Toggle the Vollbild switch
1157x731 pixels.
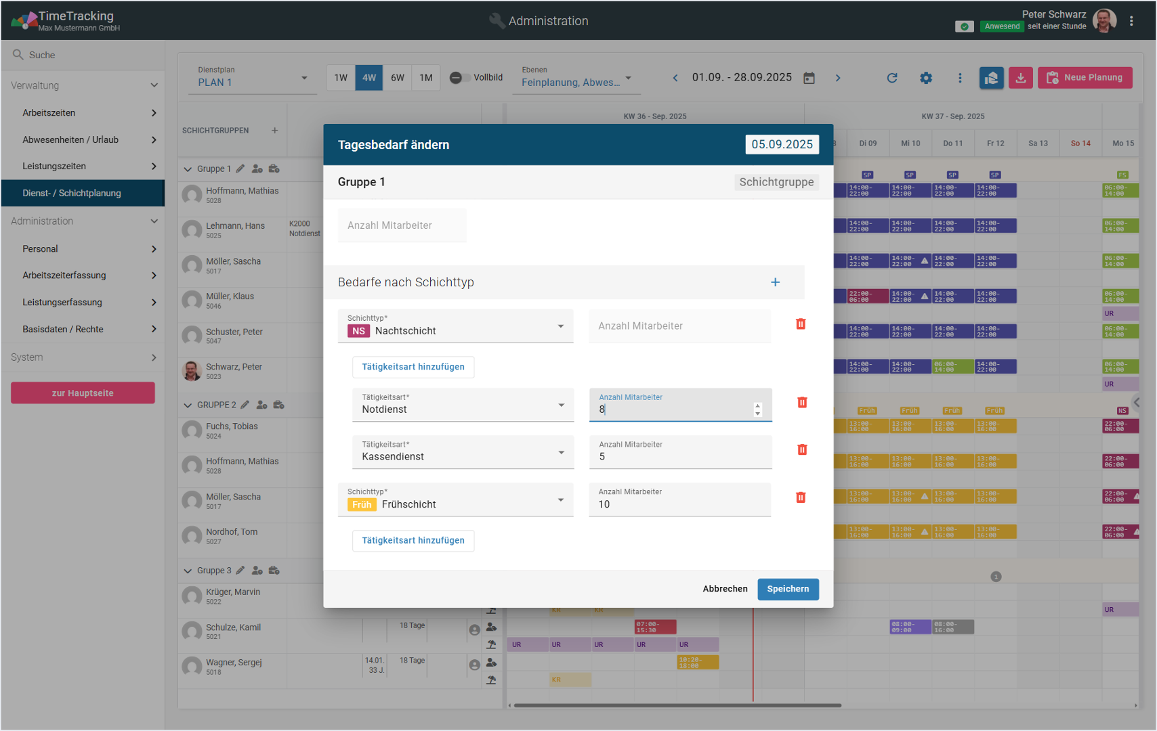457,78
